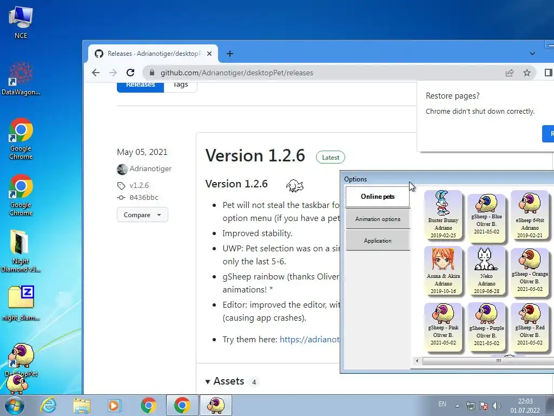This screenshot has height=416, width=554.
Task: Open the Animation options tab
Action: pyautogui.click(x=378, y=219)
